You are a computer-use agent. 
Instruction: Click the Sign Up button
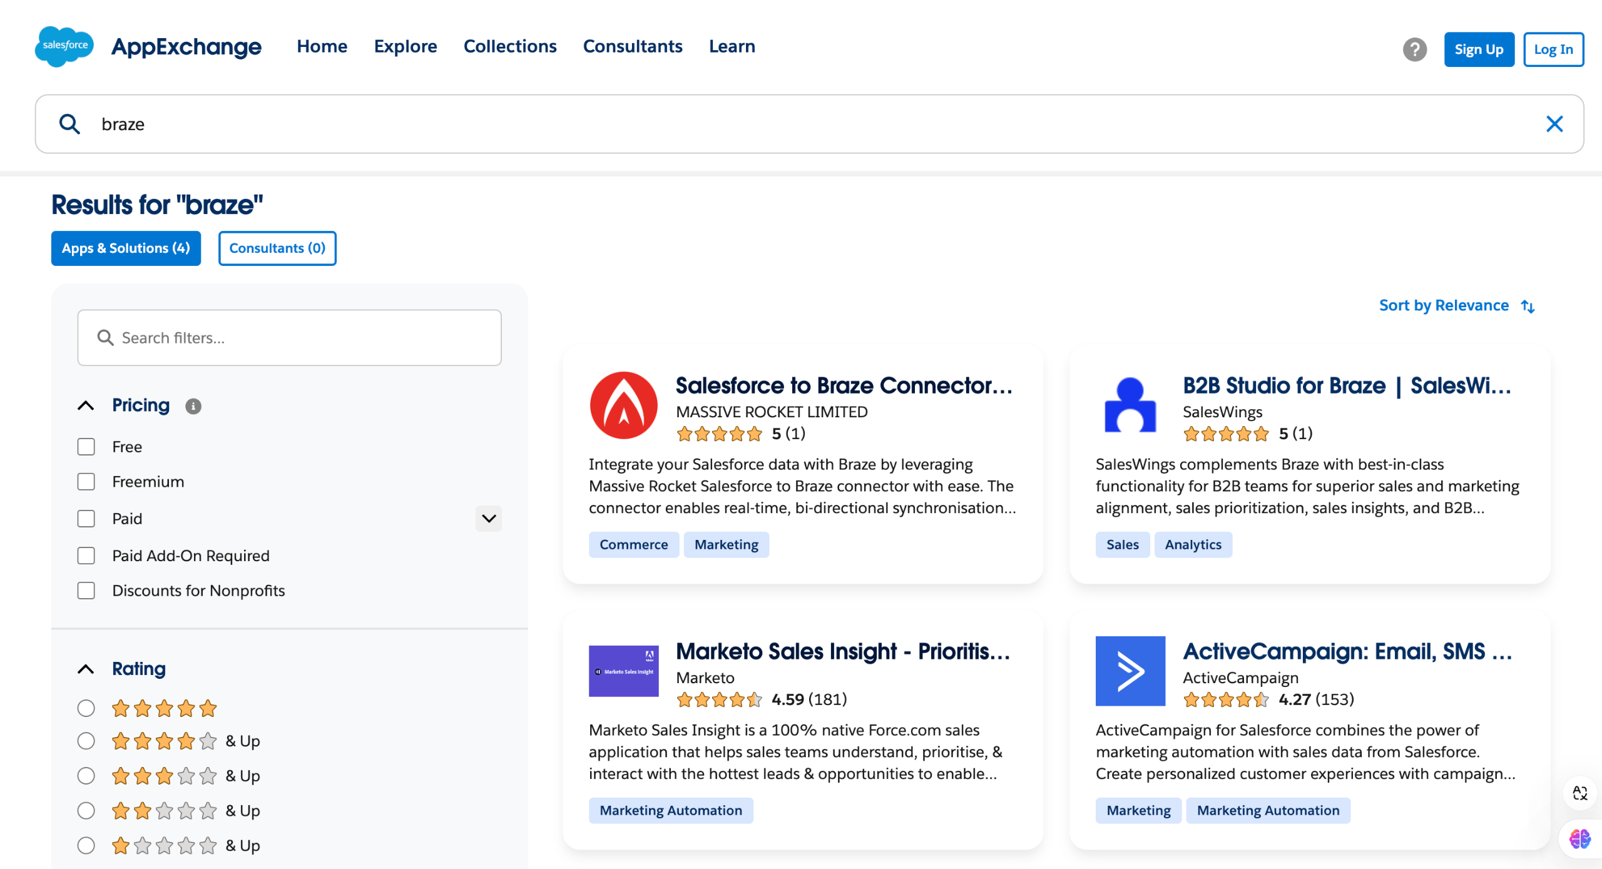(1479, 49)
